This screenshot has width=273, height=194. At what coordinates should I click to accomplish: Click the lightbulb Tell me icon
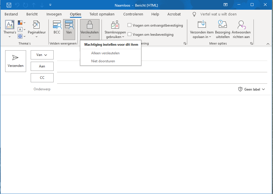[194, 14]
